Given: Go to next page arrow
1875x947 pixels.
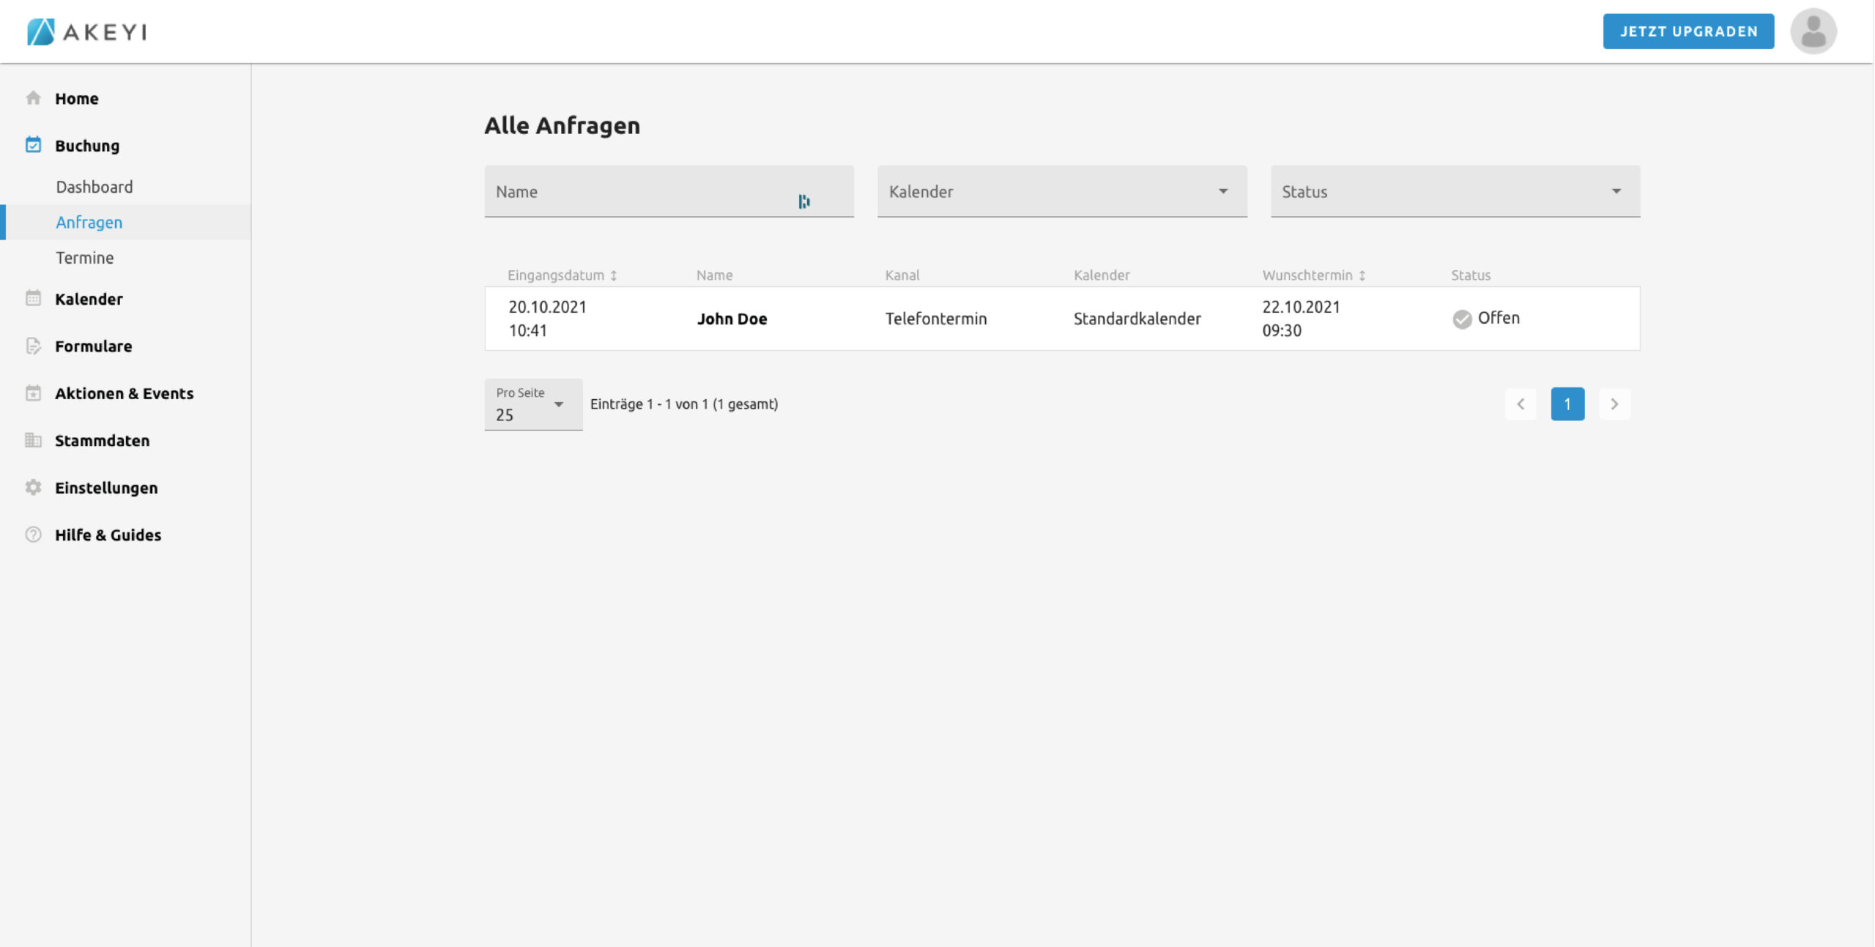Looking at the screenshot, I should coord(1614,404).
